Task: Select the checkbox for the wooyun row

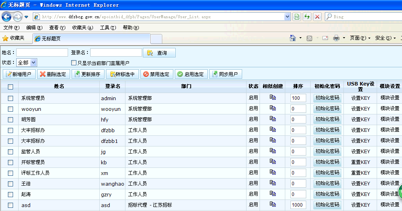Action: point(10,109)
